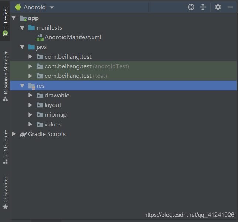Click the drawable folder icon
This screenshot has height=222, width=238.
coord(40,95)
